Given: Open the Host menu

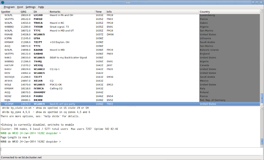Looking at the screenshot, I should click(x=20, y=7).
